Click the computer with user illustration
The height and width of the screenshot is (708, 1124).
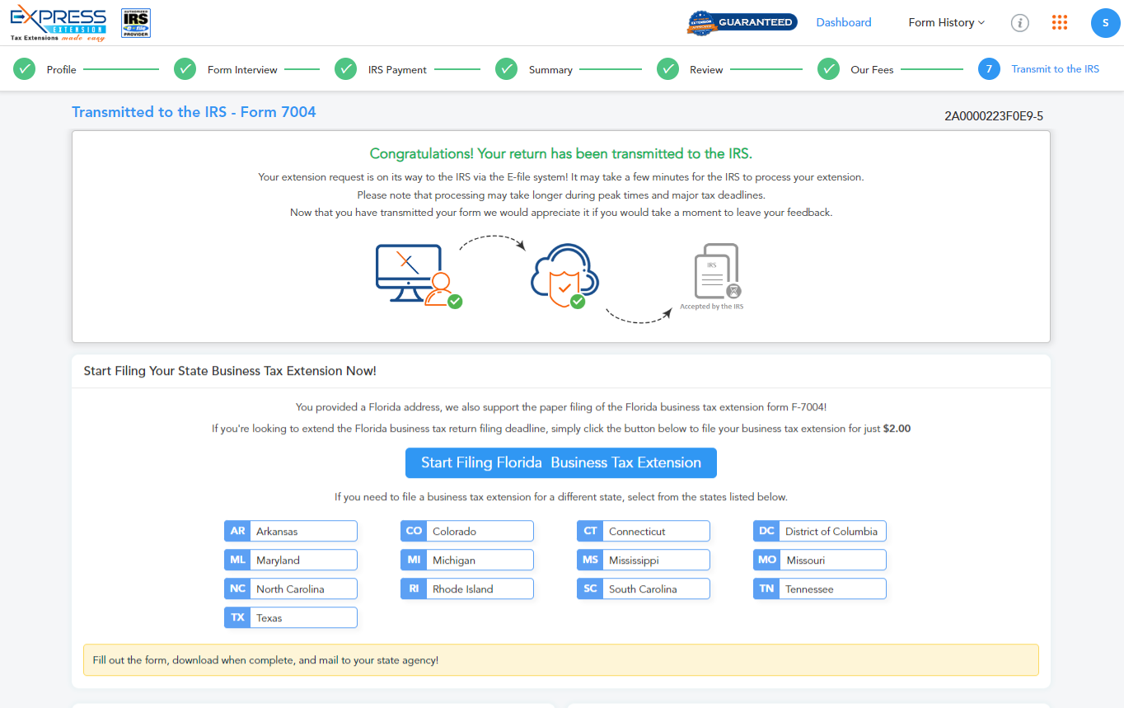(419, 276)
